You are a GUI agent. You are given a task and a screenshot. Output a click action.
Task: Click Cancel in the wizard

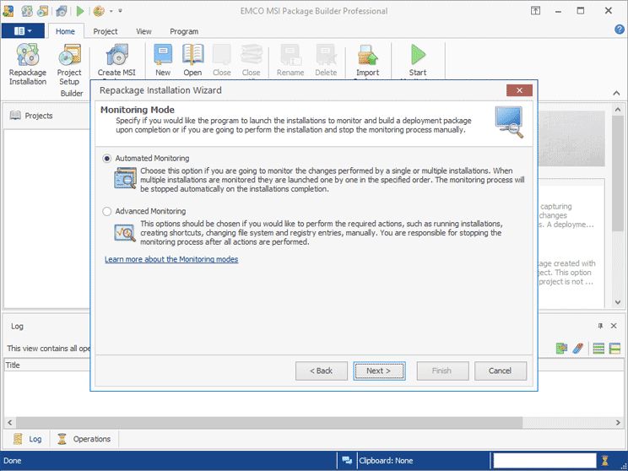501,371
